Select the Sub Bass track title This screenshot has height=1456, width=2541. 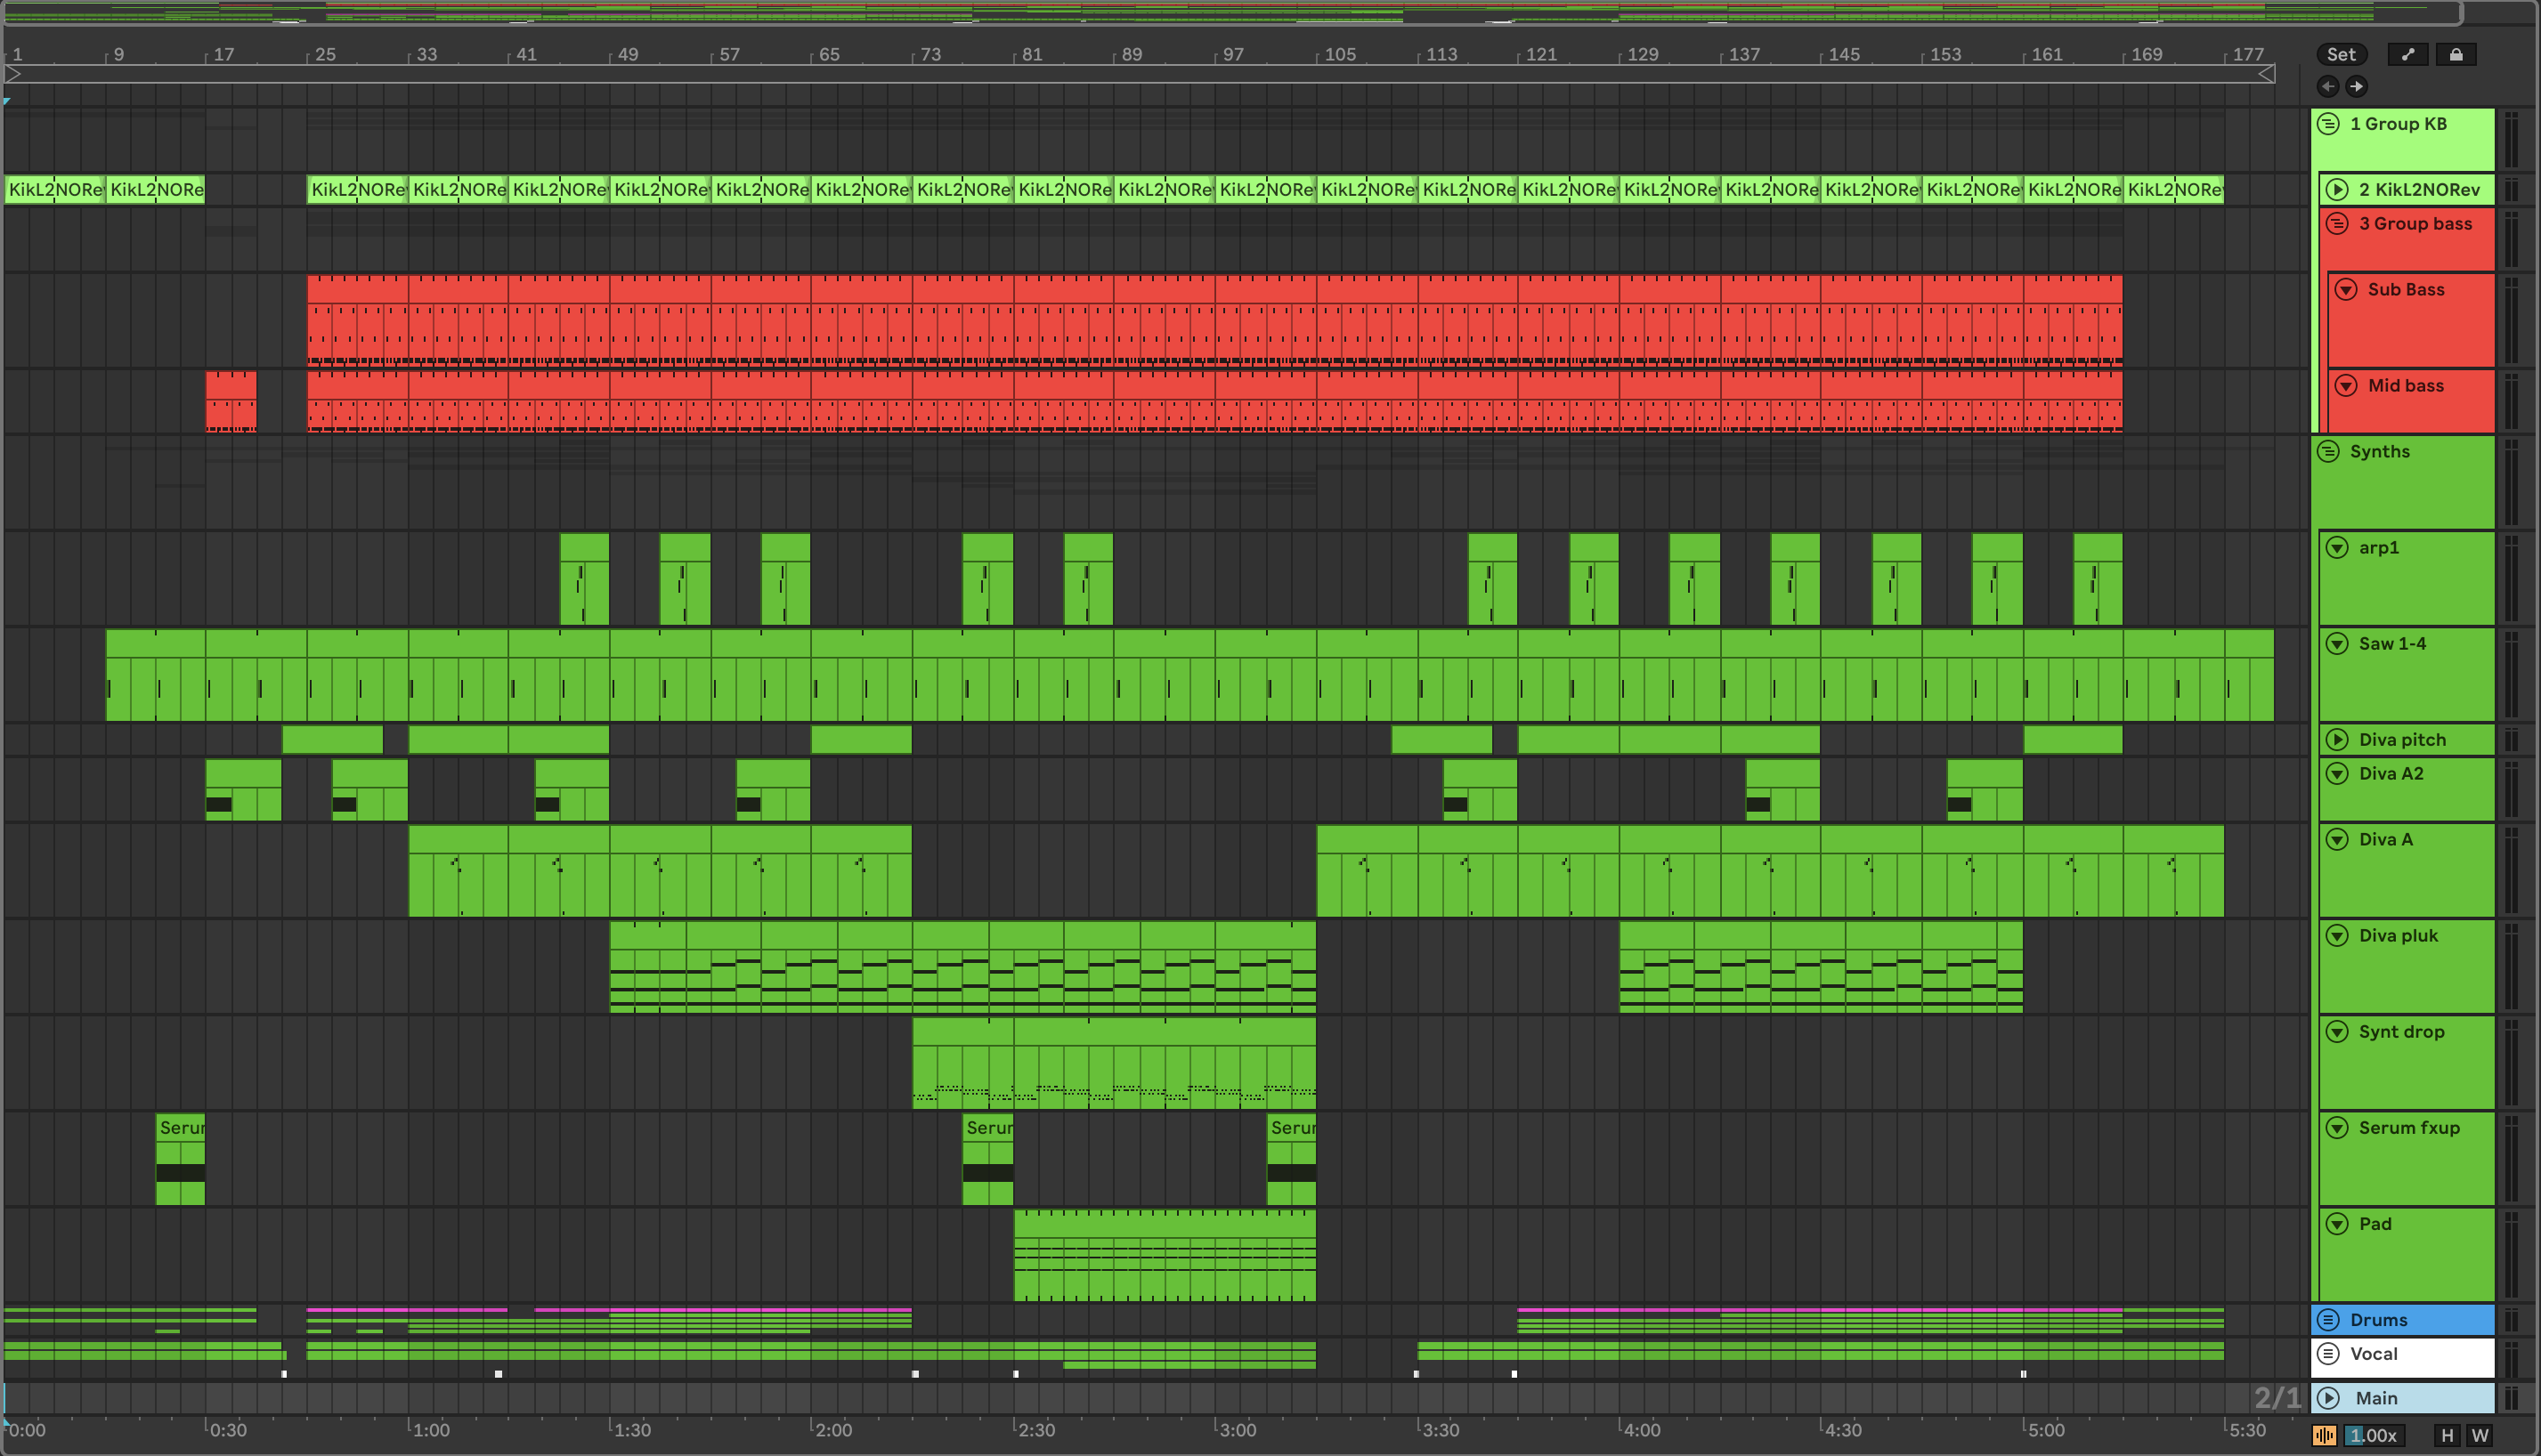tap(2405, 289)
